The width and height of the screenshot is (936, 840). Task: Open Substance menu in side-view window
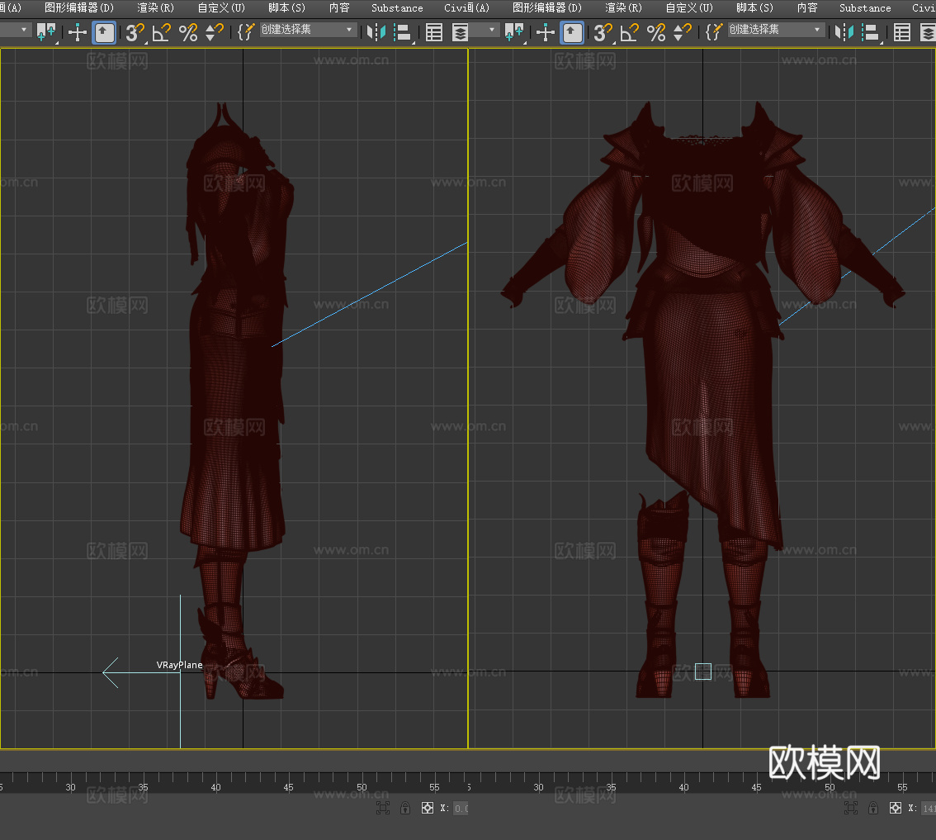click(397, 7)
